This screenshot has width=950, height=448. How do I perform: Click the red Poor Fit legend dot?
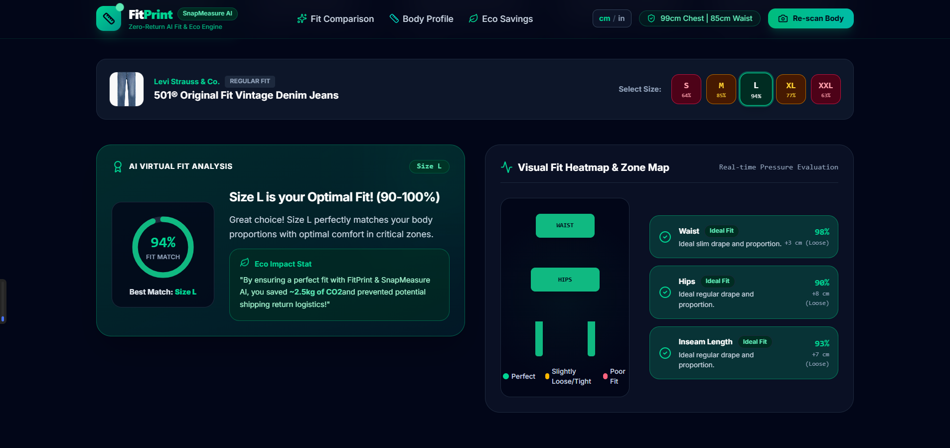[605, 376]
